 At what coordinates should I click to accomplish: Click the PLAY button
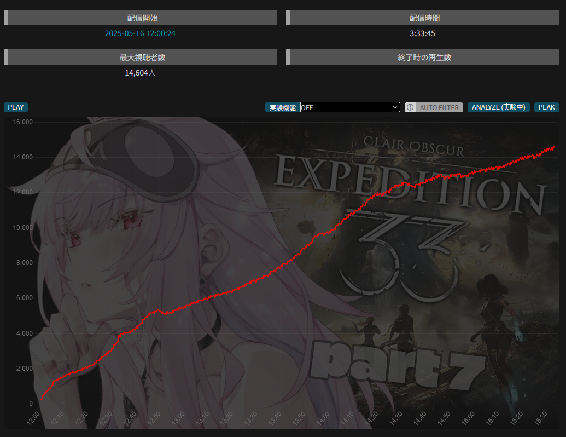16,107
